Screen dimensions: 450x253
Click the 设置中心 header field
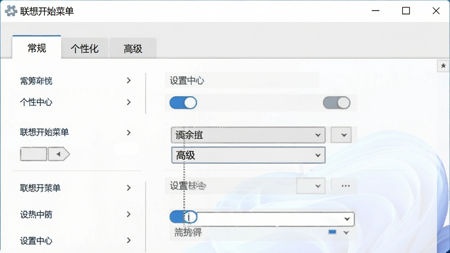point(242,80)
